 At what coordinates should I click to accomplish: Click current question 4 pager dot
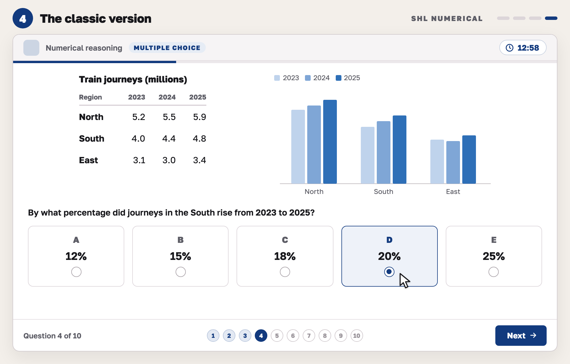[x=261, y=336]
